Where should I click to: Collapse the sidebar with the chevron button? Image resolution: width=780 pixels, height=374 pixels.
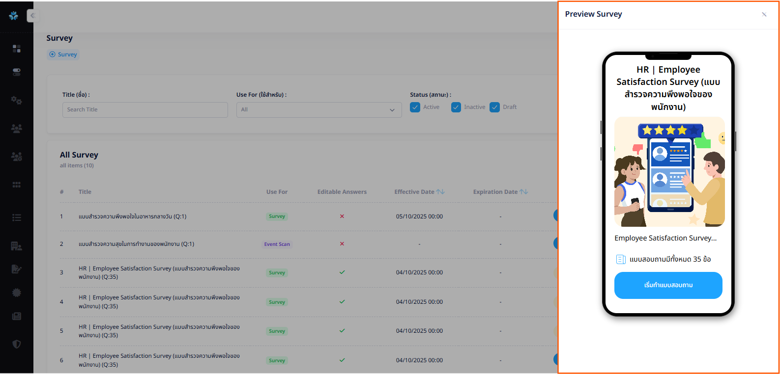coord(32,16)
